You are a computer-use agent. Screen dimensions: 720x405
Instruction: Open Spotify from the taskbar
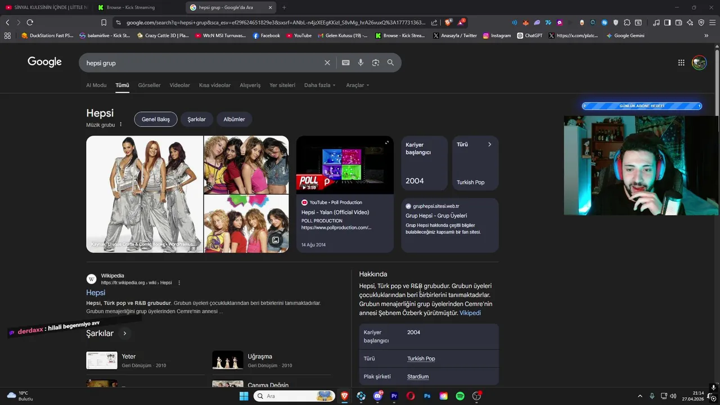tap(460, 396)
